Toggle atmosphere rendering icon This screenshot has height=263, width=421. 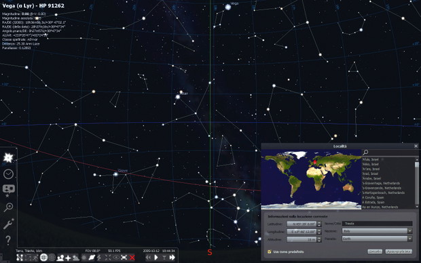(76, 258)
